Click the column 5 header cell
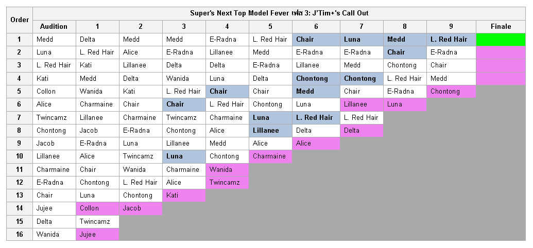 (270, 27)
